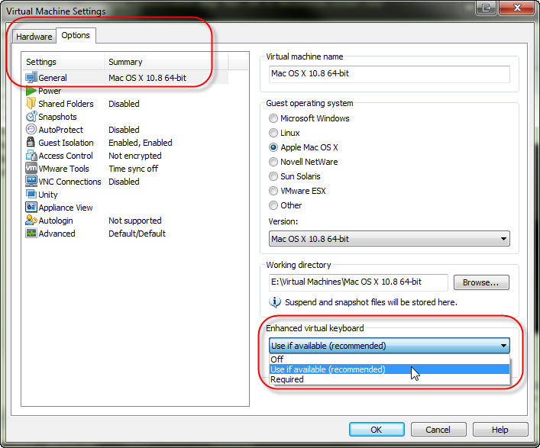Click the 'Time sync off' summary
540x448 pixels.
134,169
